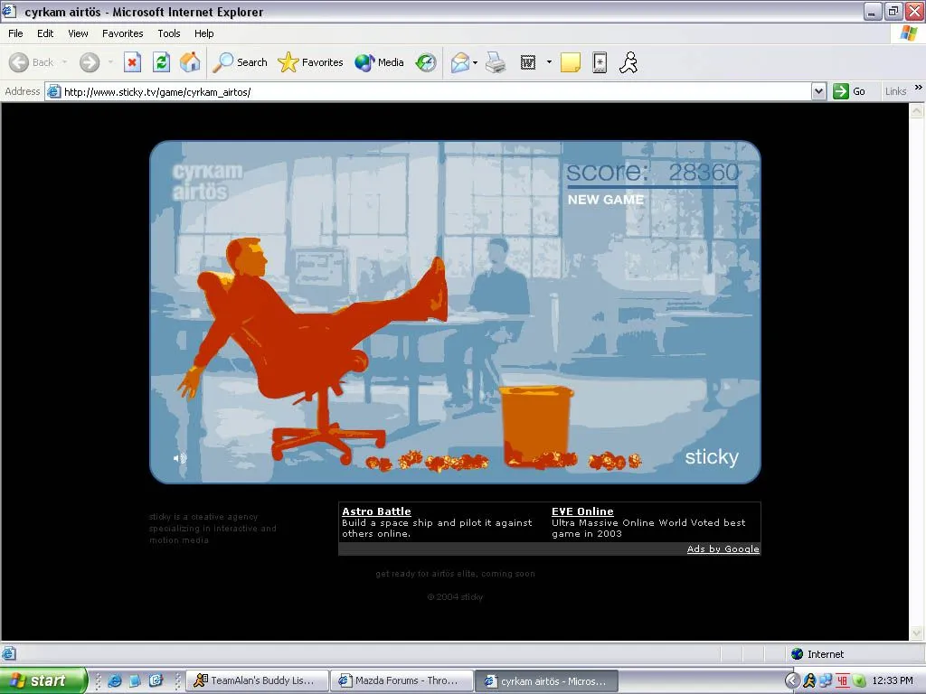Open the Astro Battle ad link

[376, 511]
